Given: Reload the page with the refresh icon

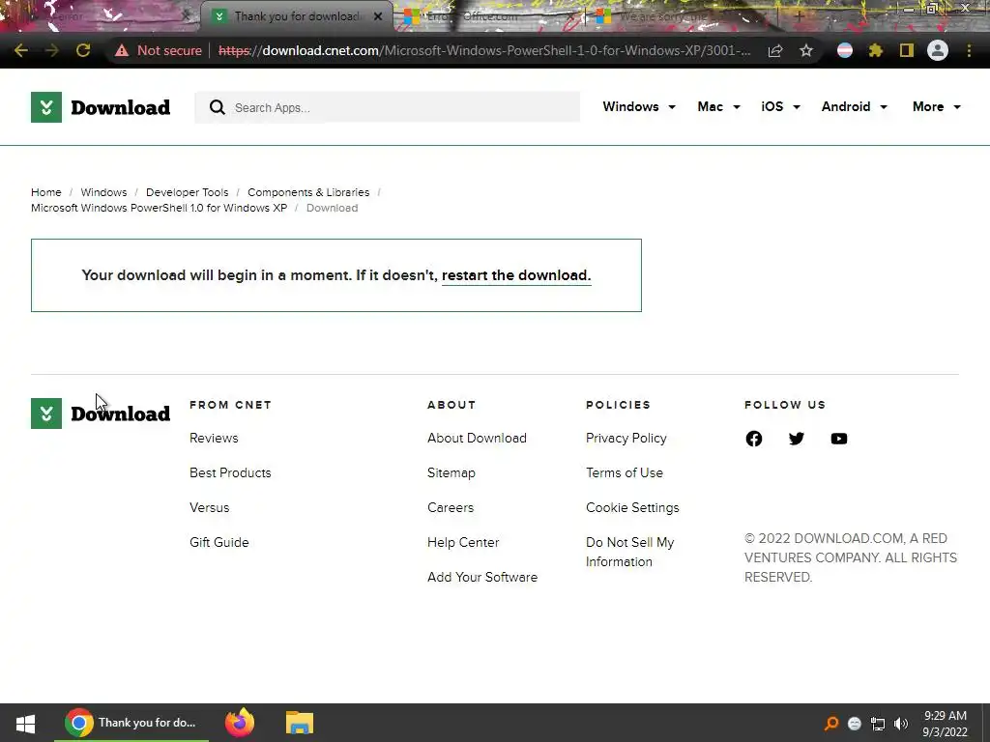Looking at the screenshot, I should click(83, 50).
